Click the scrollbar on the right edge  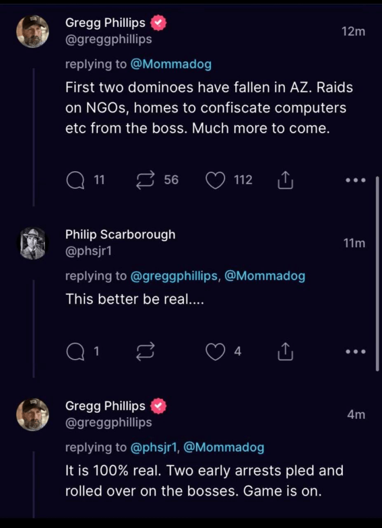pyautogui.click(x=378, y=273)
